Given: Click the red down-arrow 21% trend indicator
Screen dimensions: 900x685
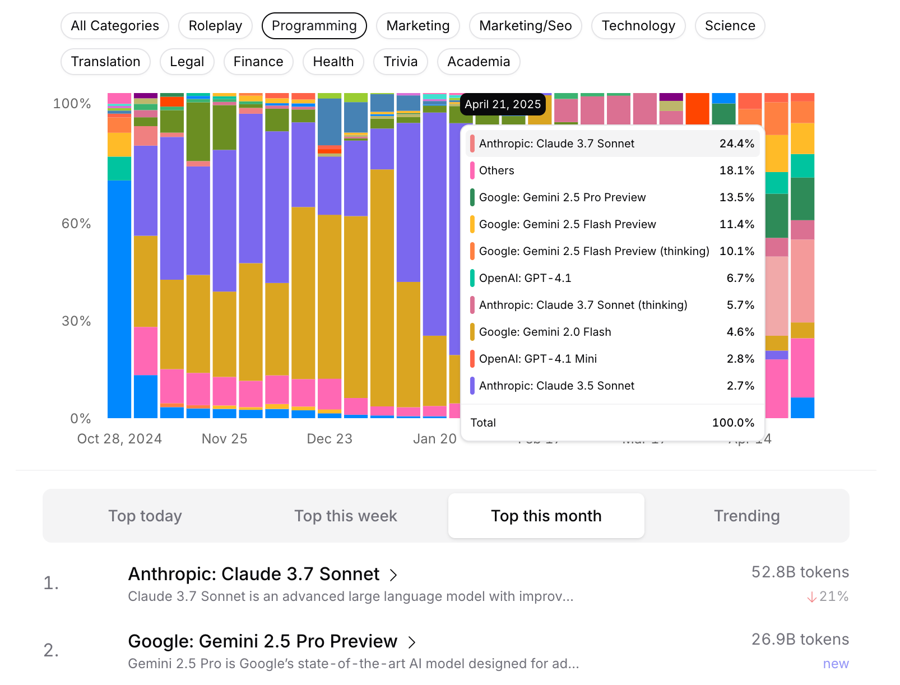Looking at the screenshot, I should (x=828, y=596).
